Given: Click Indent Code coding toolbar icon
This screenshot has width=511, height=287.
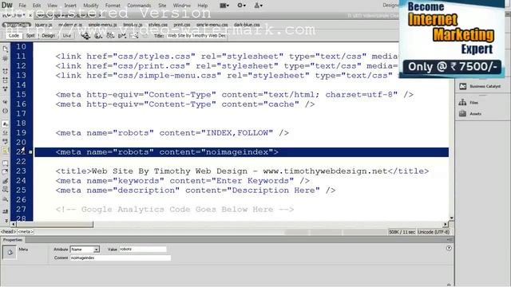Looking at the screenshot, I should pyautogui.click(x=6, y=211).
